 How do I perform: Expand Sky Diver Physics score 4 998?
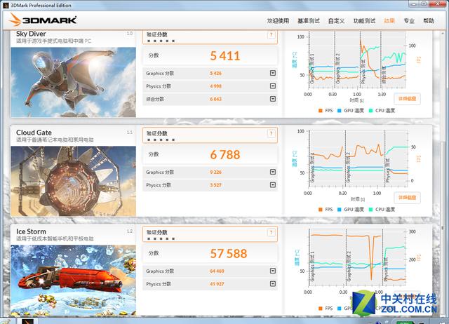click(x=273, y=86)
